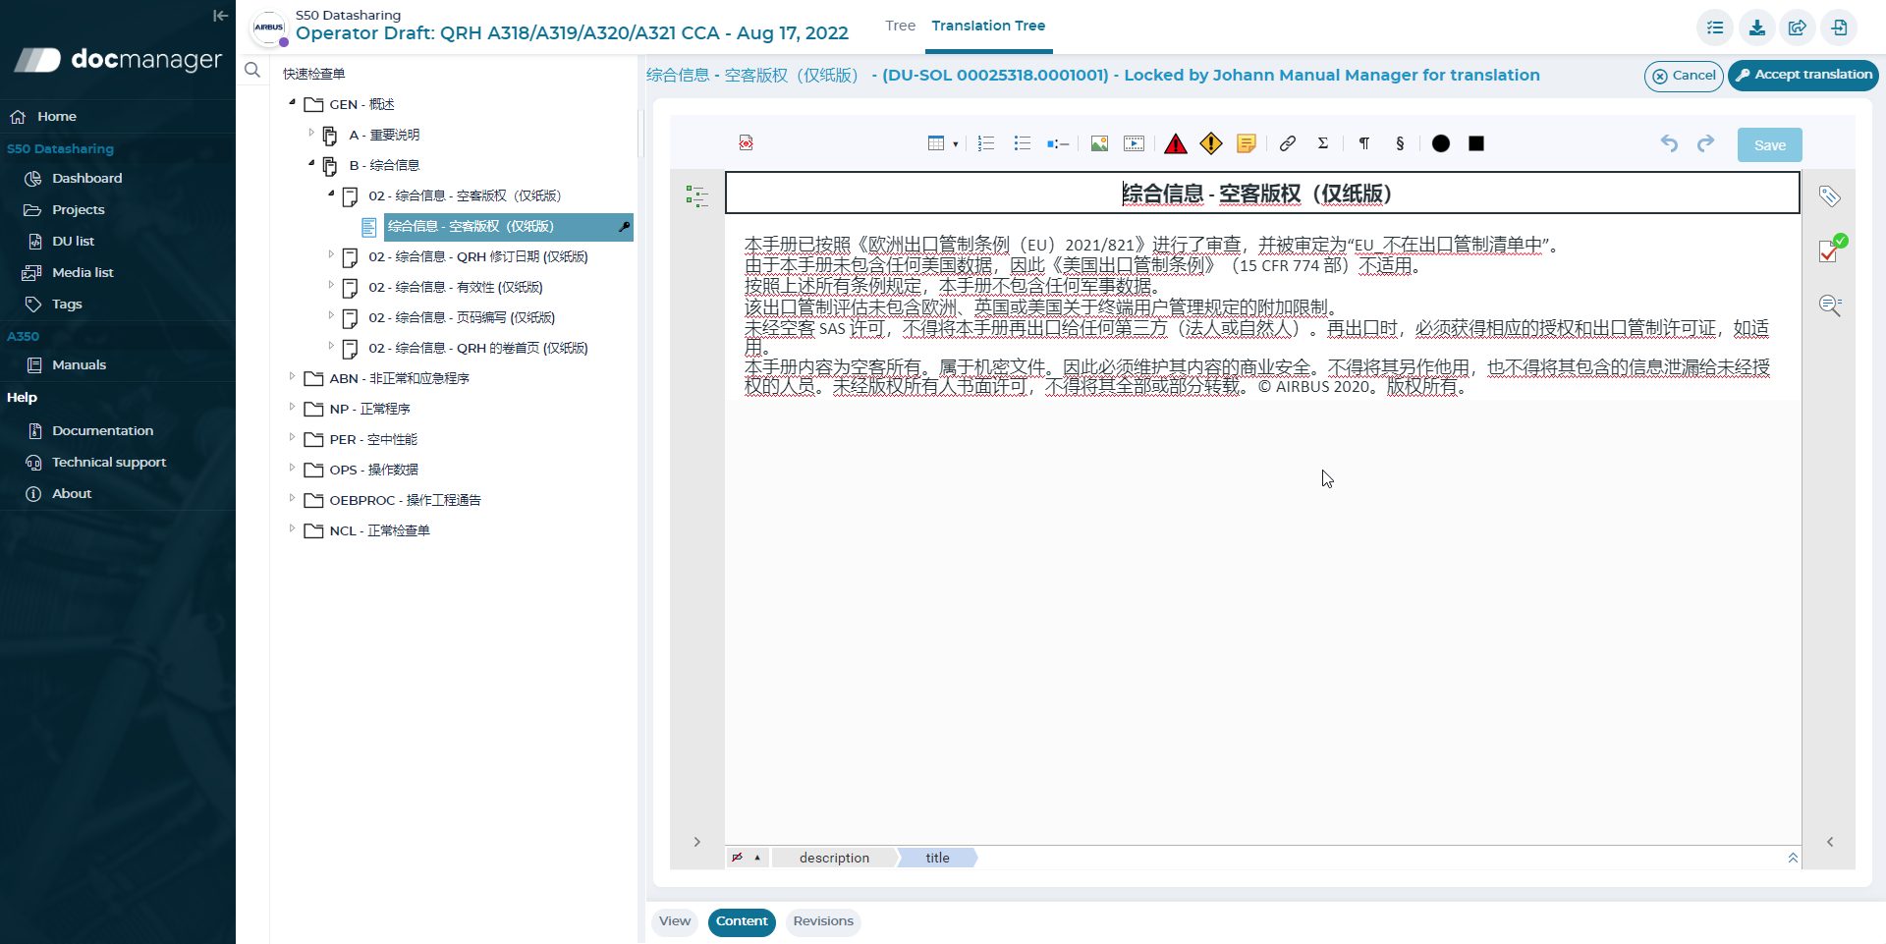Insert a note with sticky note icon

1247,143
